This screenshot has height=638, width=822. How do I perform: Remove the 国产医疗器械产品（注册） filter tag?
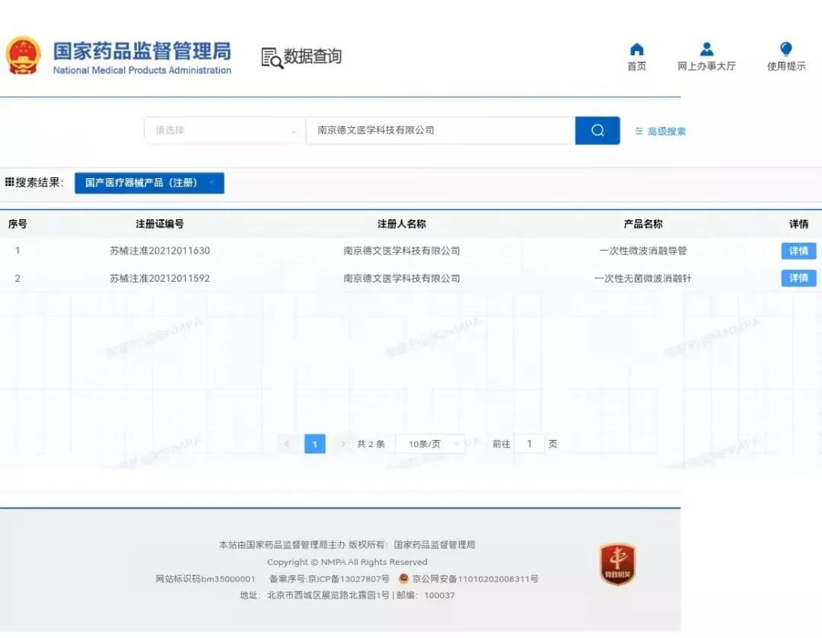coord(213,183)
